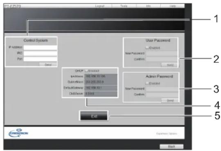Click the network IpAddress 192.168.10.100 field

point(101,76)
